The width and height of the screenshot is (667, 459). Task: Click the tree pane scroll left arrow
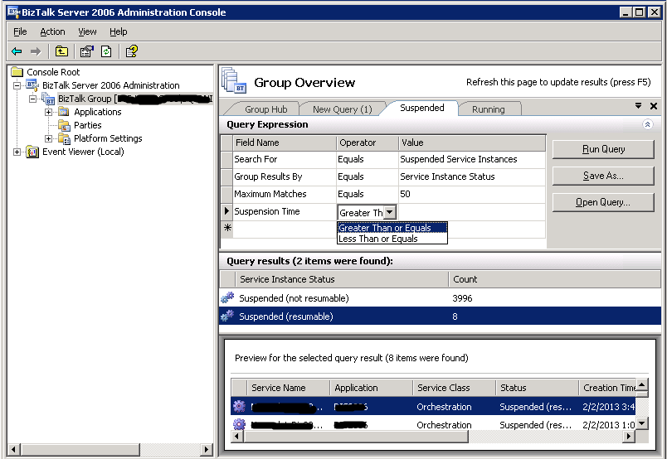pos(13,449)
